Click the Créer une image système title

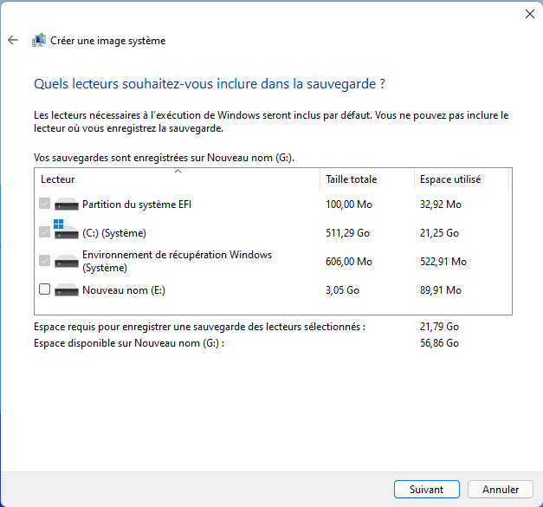pyautogui.click(x=107, y=41)
